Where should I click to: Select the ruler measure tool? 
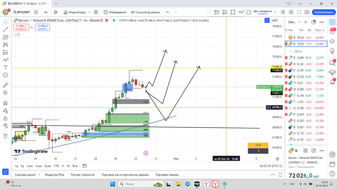point(5,85)
